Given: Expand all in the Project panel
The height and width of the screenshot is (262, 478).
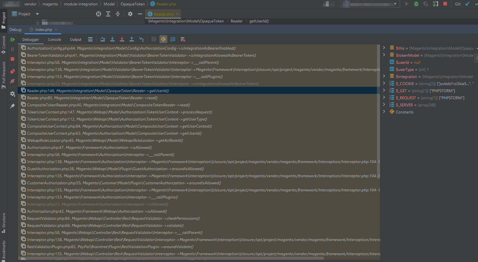Looking at the screenshot, I should click(108, 14).
